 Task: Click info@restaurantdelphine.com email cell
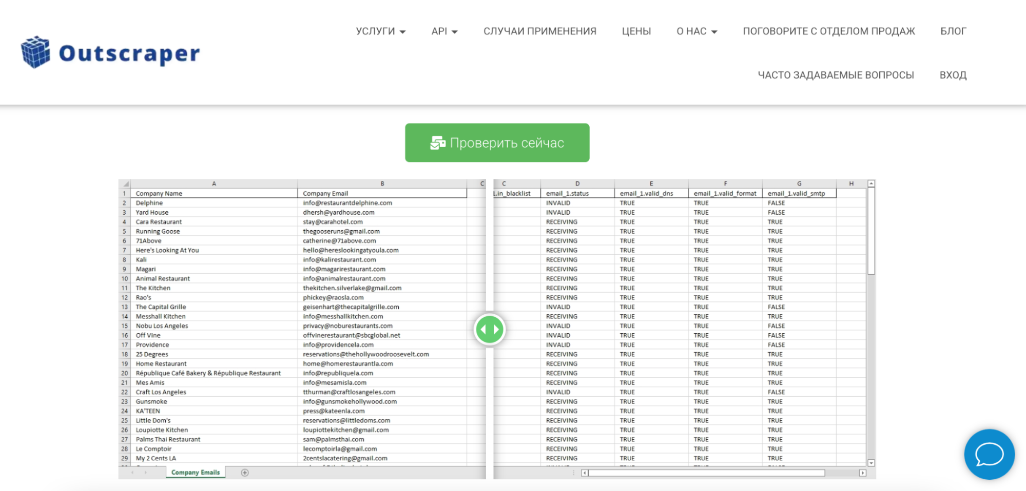coord(382,203)
